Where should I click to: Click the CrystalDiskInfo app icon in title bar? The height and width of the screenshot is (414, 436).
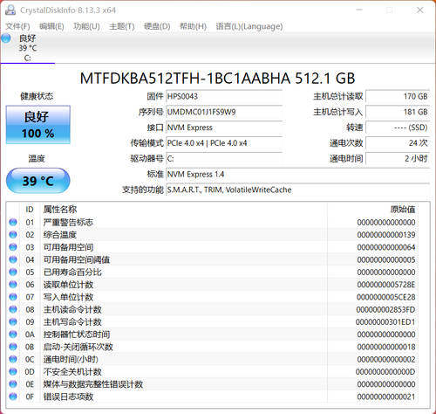pos(10,10)
